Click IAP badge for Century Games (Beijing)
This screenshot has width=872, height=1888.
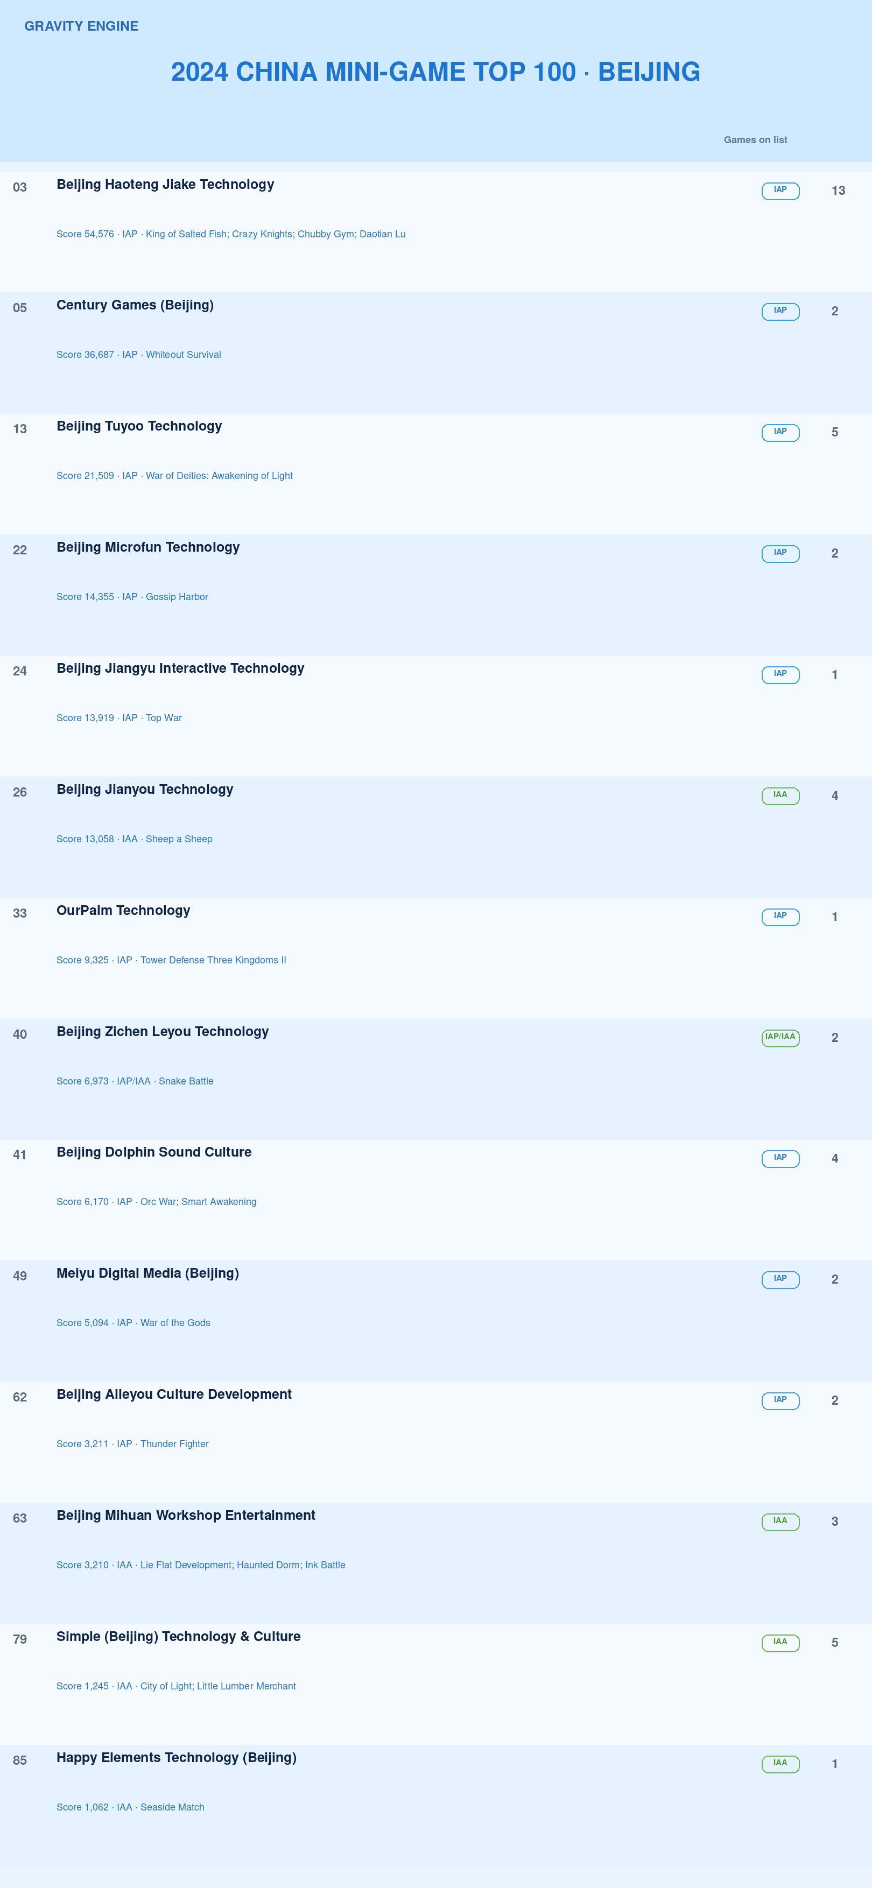click(x=780, y=312)
